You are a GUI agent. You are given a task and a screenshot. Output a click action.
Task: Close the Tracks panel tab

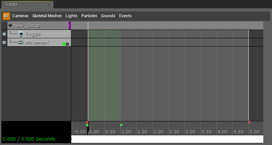(x=49, y=5)
